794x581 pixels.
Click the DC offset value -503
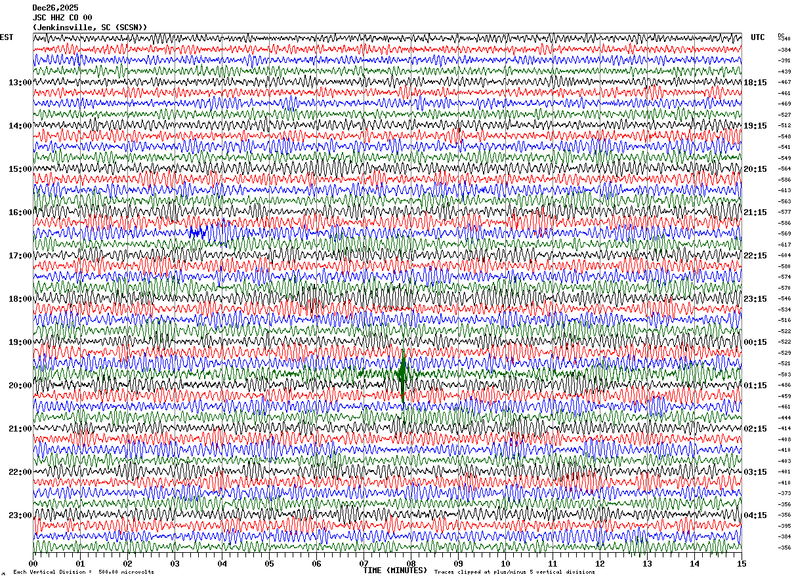(784, 374)
